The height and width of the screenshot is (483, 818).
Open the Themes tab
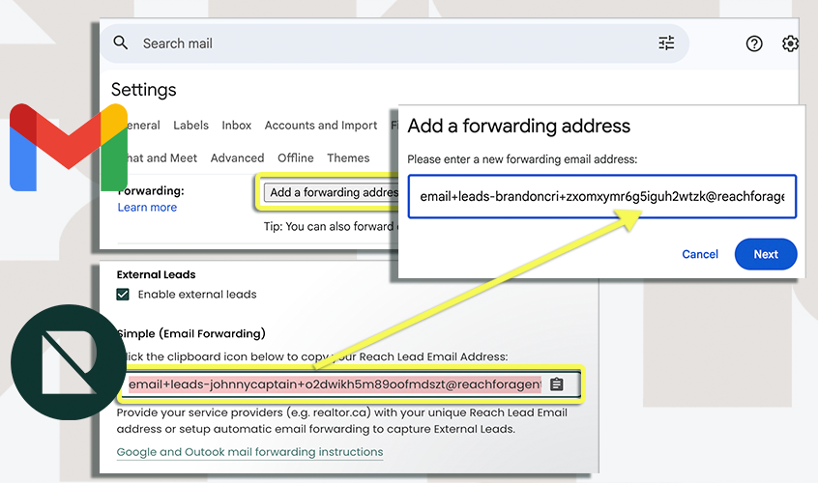(348, 158)
